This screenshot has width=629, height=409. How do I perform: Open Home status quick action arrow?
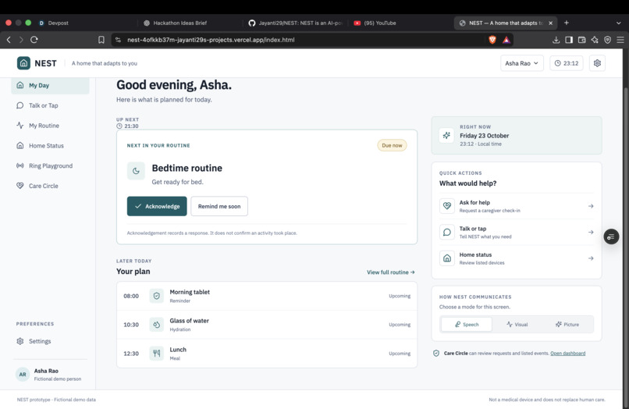(x=591, y=258)
